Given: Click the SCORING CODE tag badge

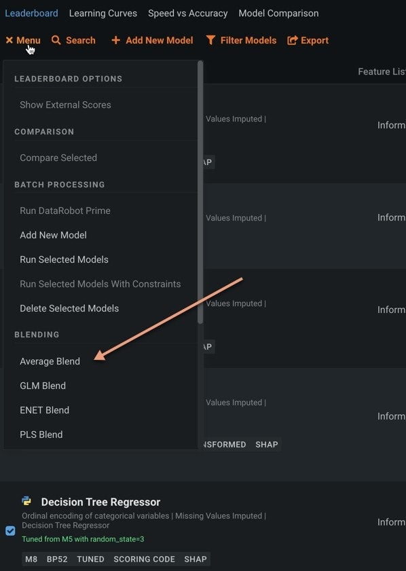Looking at the screenshot, I should [x=144, y=559].
